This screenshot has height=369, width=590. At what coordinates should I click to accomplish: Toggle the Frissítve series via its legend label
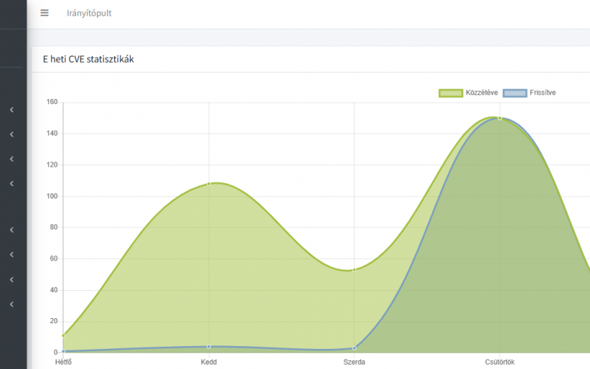pos(542,93)
